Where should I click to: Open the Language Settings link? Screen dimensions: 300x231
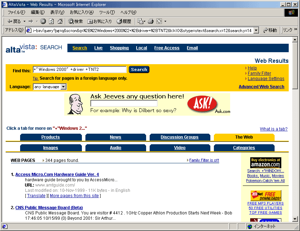[266, 79]
